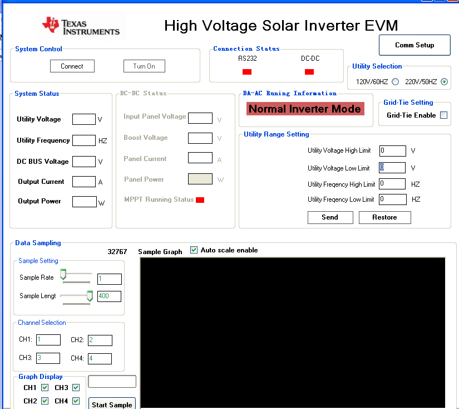
Task: Select the 220V/50HZ utility option
Action: pyautogui.click(x=445, y=81)
